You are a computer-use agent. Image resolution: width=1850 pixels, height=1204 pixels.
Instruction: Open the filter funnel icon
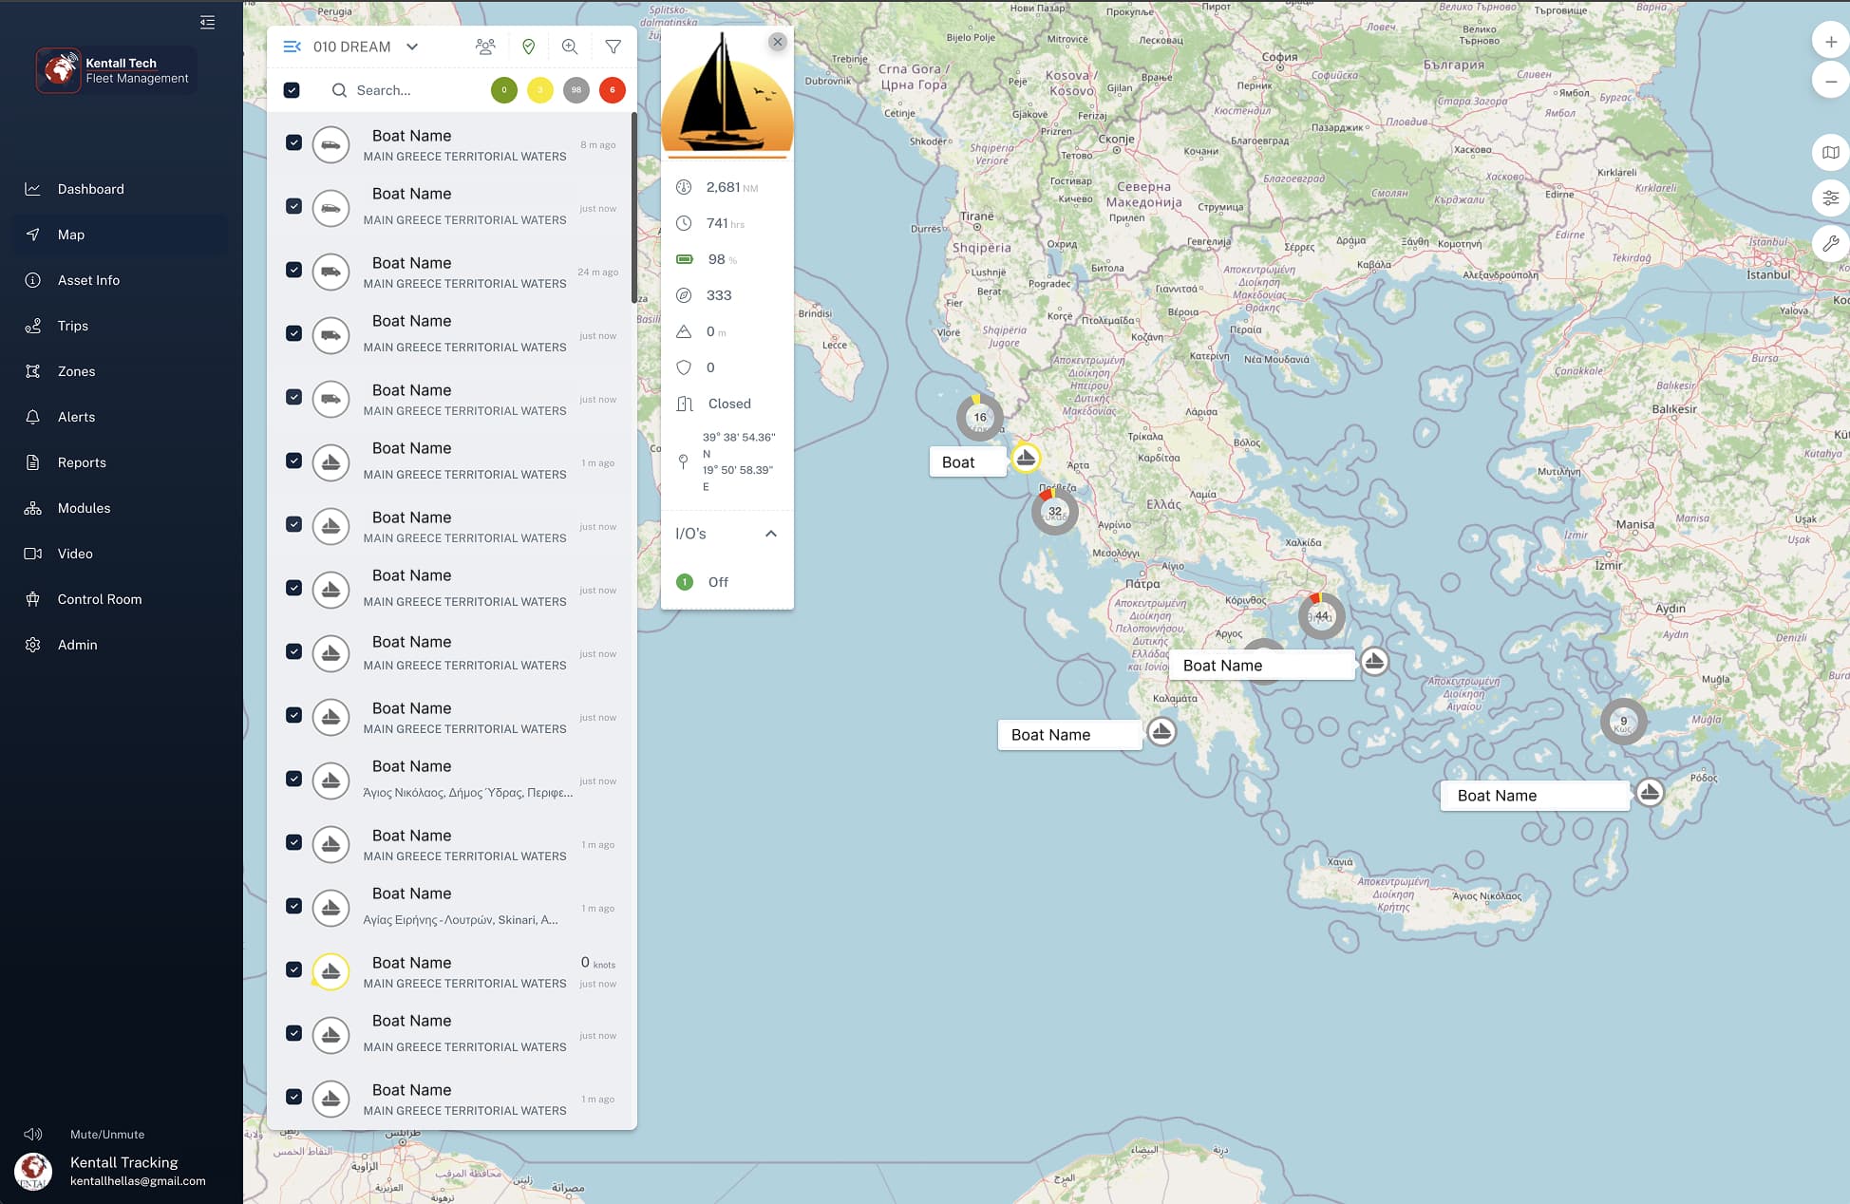pos(614,47)
